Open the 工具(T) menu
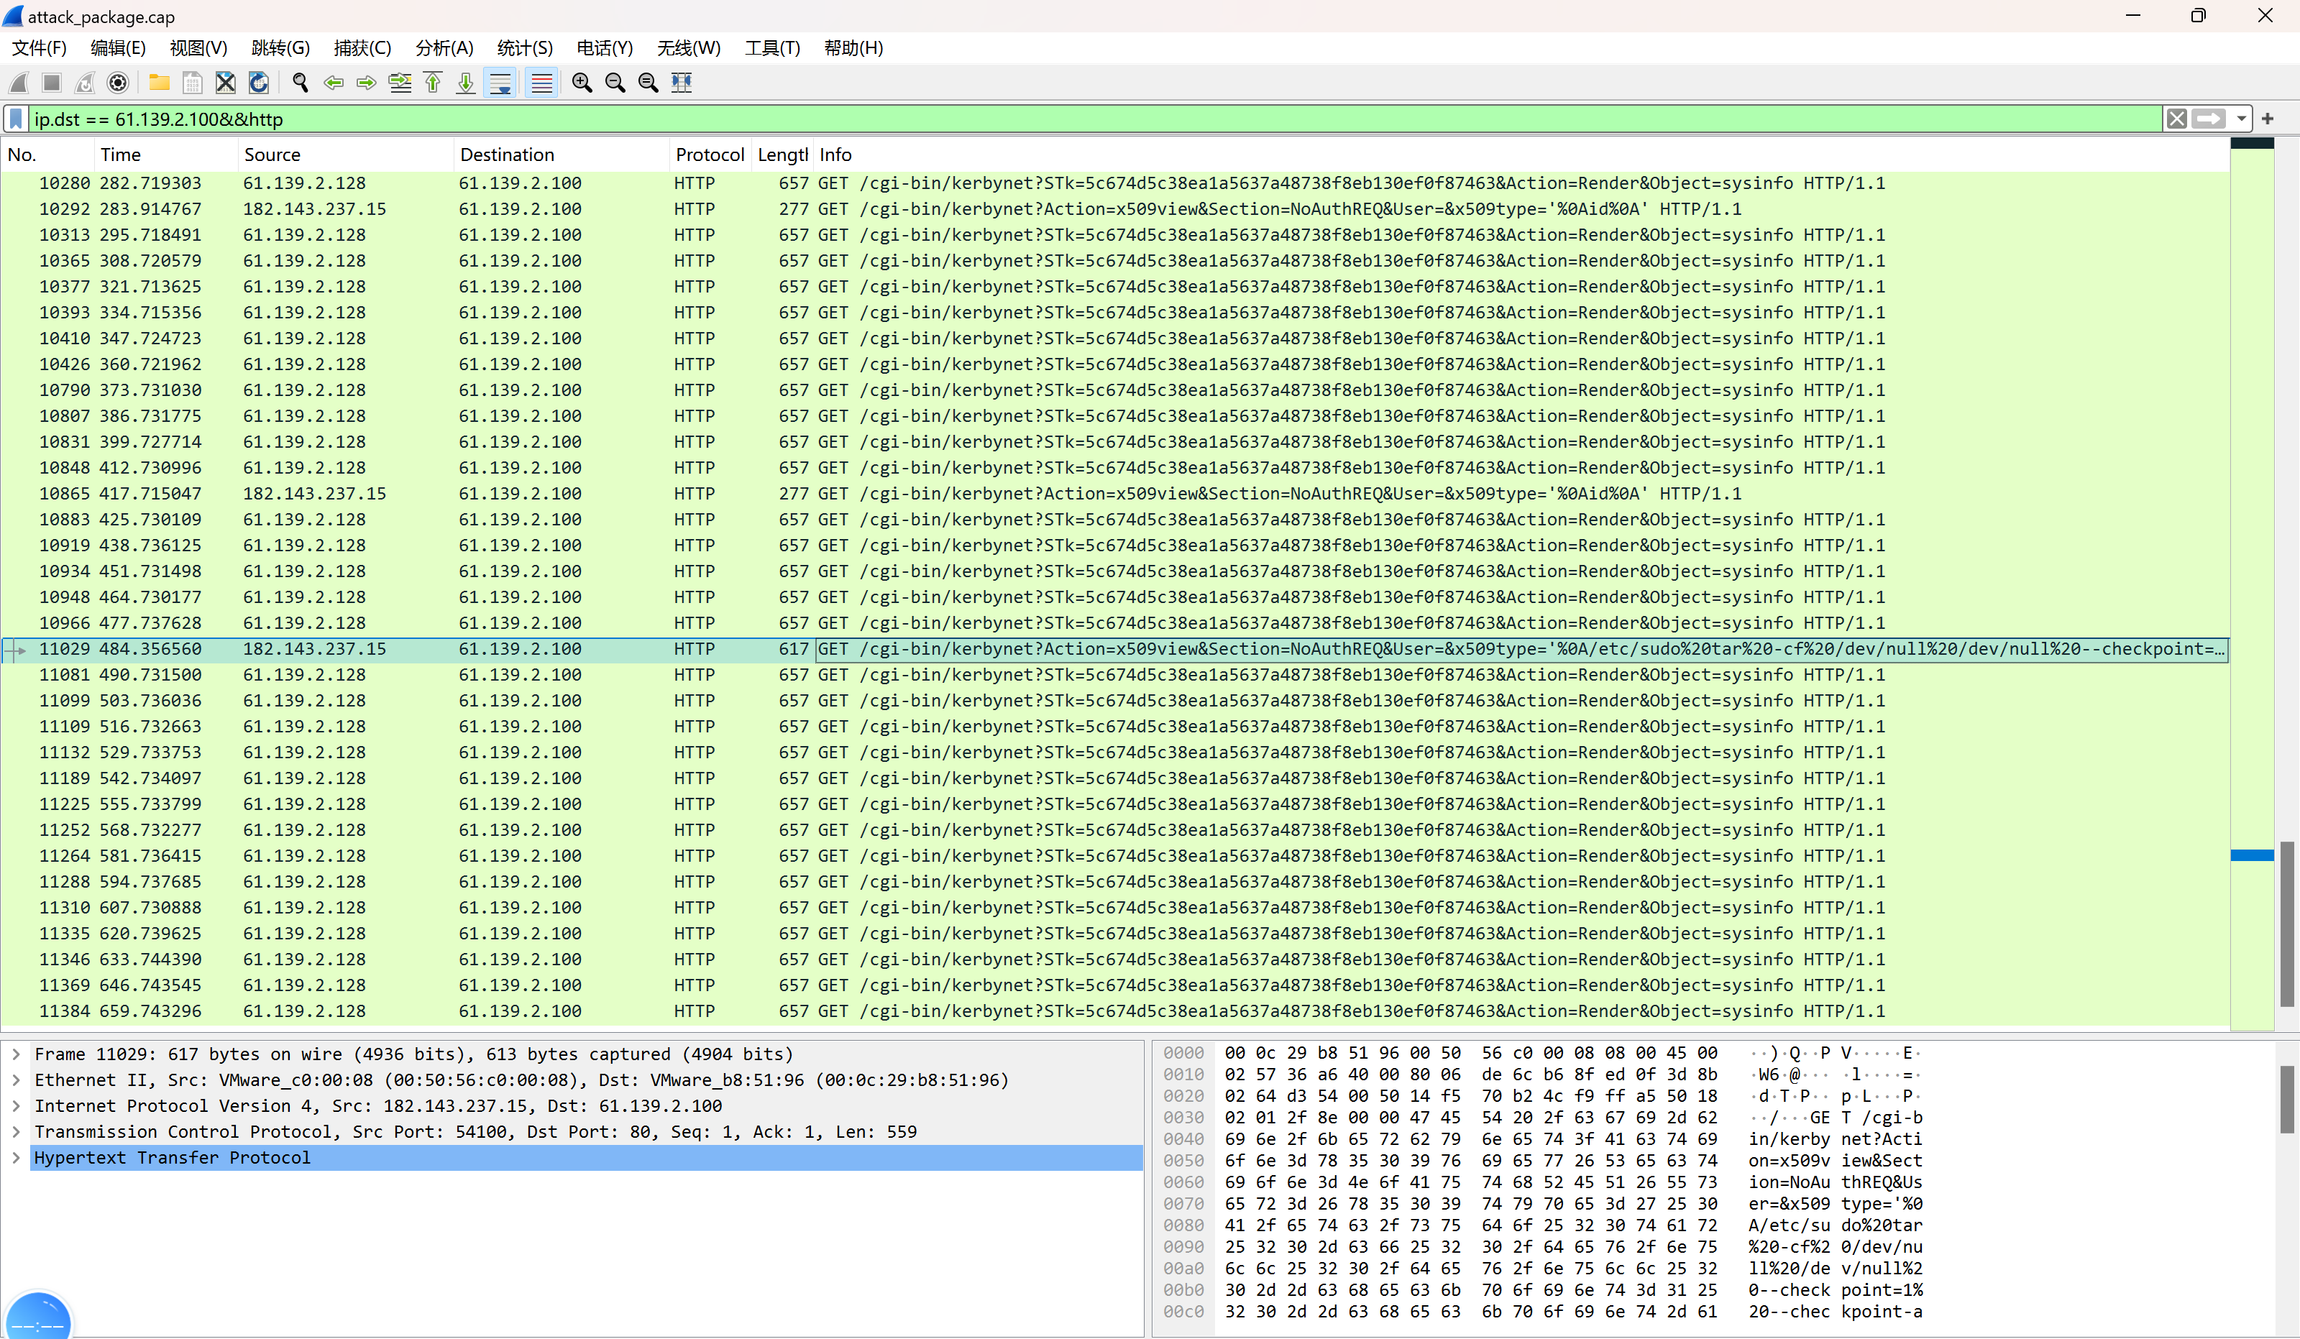Image resolution: width=2300 pixels, height=1339 pixels. pos(772,48)
